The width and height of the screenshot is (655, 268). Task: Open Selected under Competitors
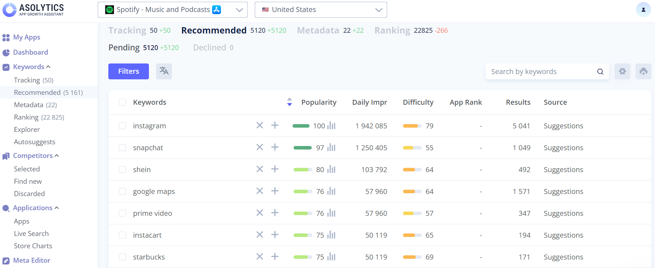tap(27, 169)
